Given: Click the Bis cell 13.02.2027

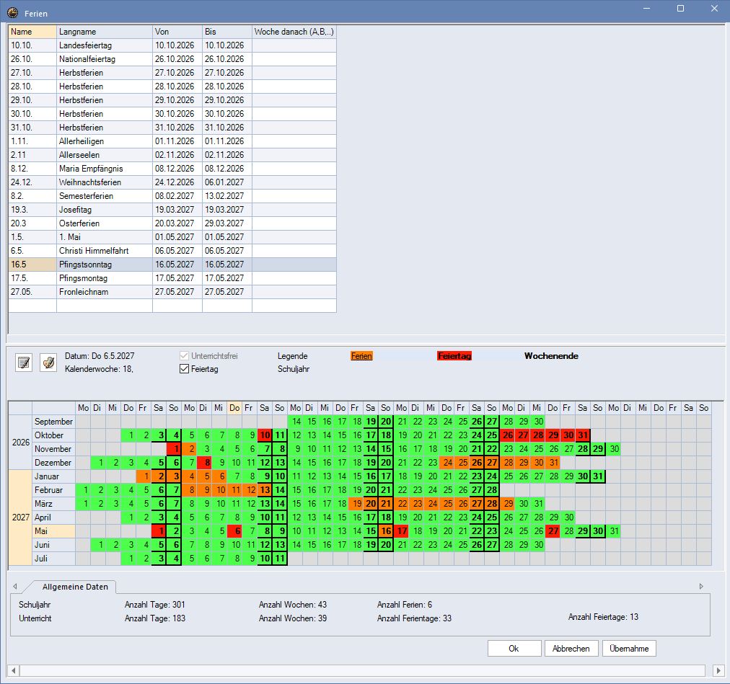Looking at the screenshot, I should tap(227, 196).
